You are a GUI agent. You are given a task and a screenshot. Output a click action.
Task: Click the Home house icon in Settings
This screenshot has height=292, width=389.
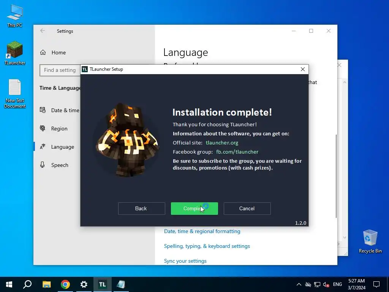(43, 52)
